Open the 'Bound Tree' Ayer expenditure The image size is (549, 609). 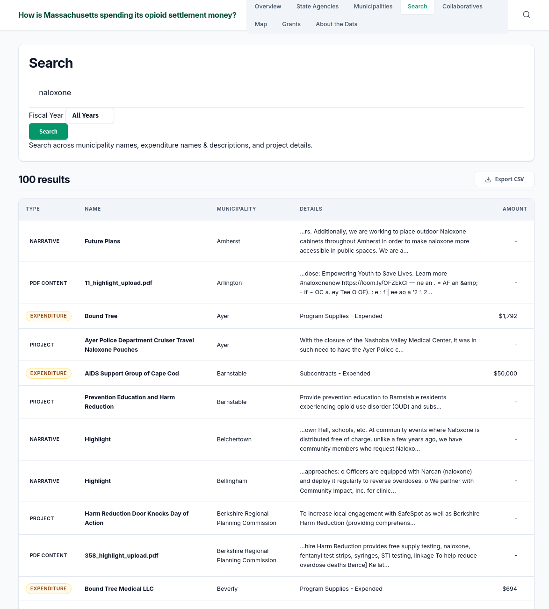101,316
